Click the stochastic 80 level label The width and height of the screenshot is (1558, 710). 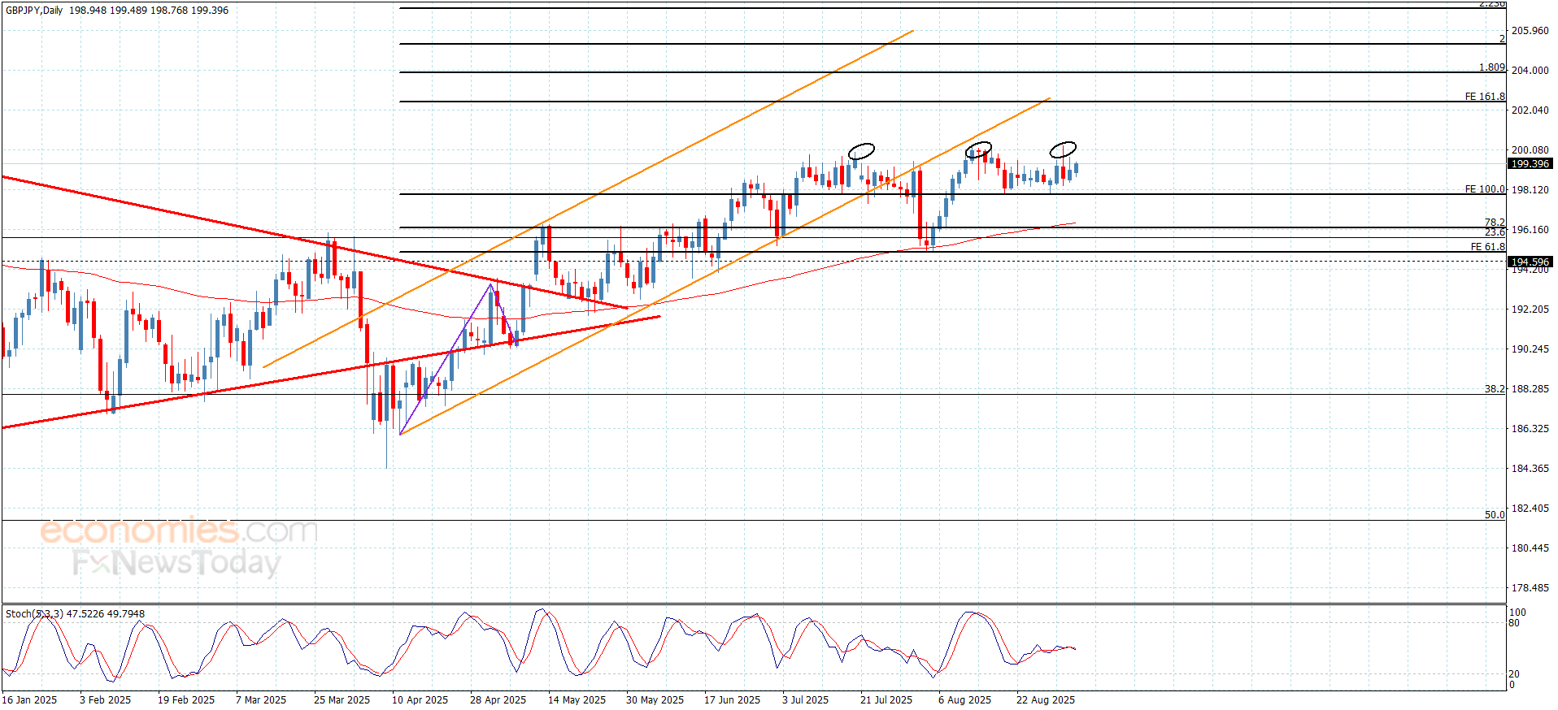[x=1514, y=624]
